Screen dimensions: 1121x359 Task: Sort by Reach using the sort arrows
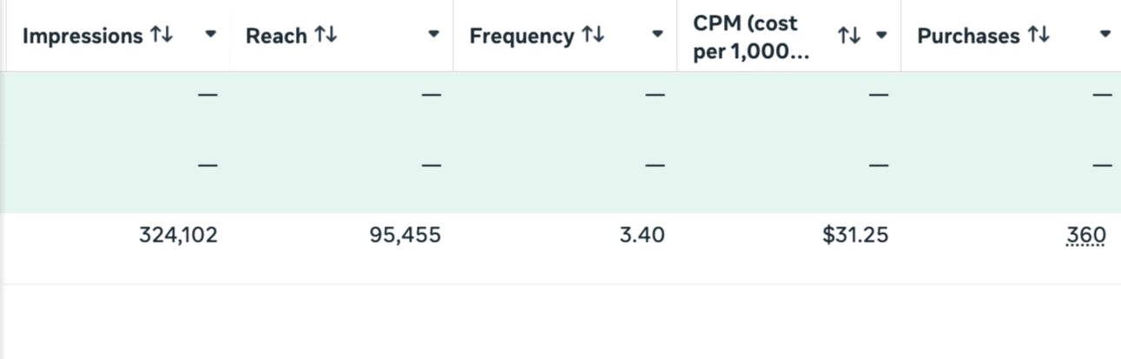(x=326, y=36)
